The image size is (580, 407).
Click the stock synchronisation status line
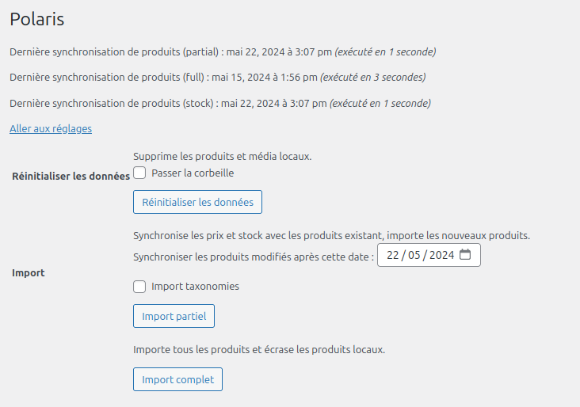pyautogui.click(x=219, y=103)
